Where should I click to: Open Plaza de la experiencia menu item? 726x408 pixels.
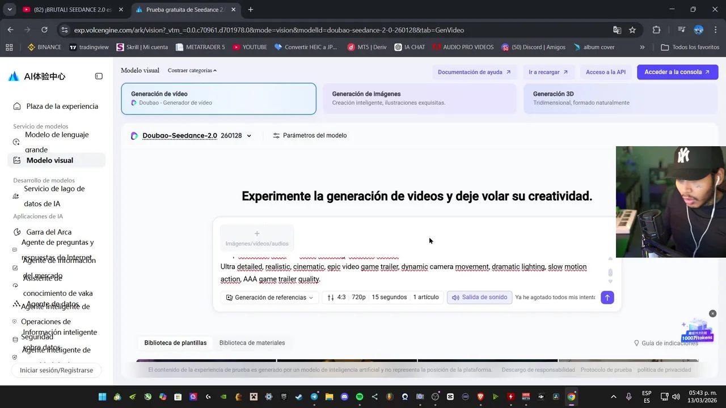pyautogui.click(x=57, y=106)
